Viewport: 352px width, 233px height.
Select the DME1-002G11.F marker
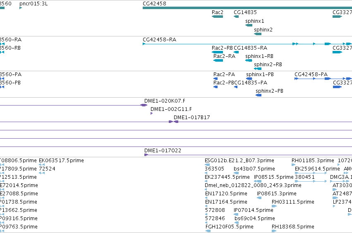[151, 113]
